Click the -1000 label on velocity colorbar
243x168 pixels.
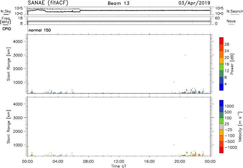pyautogui.click(x=231, y=147)
